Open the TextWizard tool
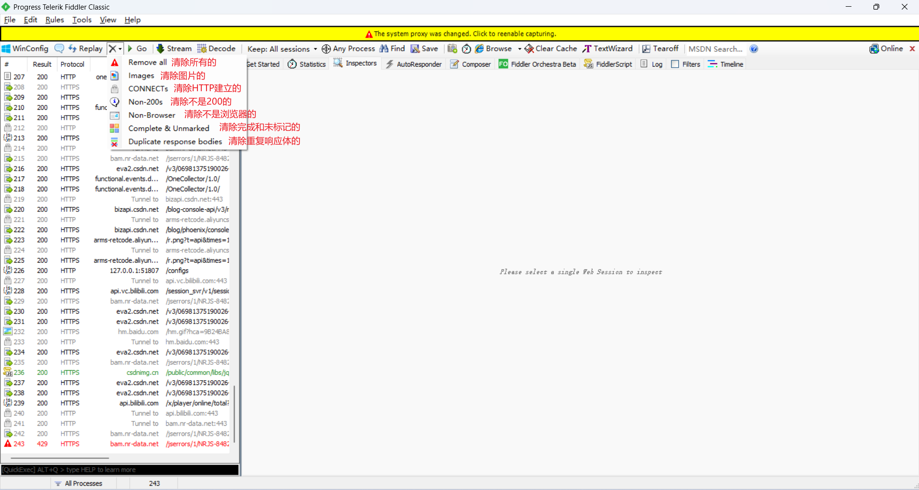The image size is (919, 490). point(608,48)
